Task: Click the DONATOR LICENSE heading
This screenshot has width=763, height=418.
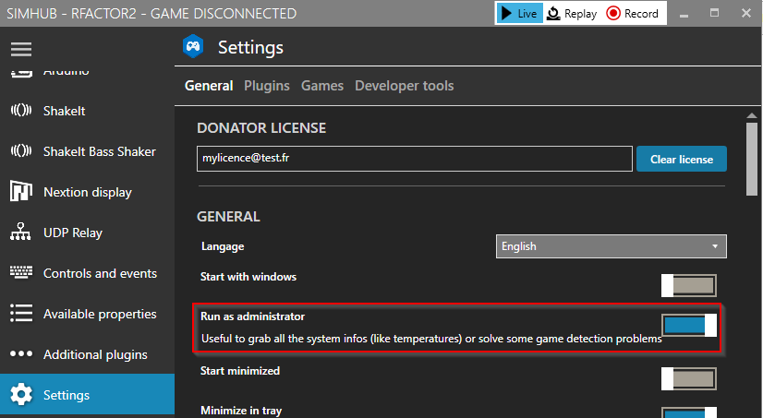Action: (x=261, y=128)
